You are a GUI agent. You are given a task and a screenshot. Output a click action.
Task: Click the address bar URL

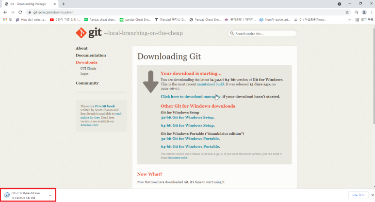pos(54,12)
